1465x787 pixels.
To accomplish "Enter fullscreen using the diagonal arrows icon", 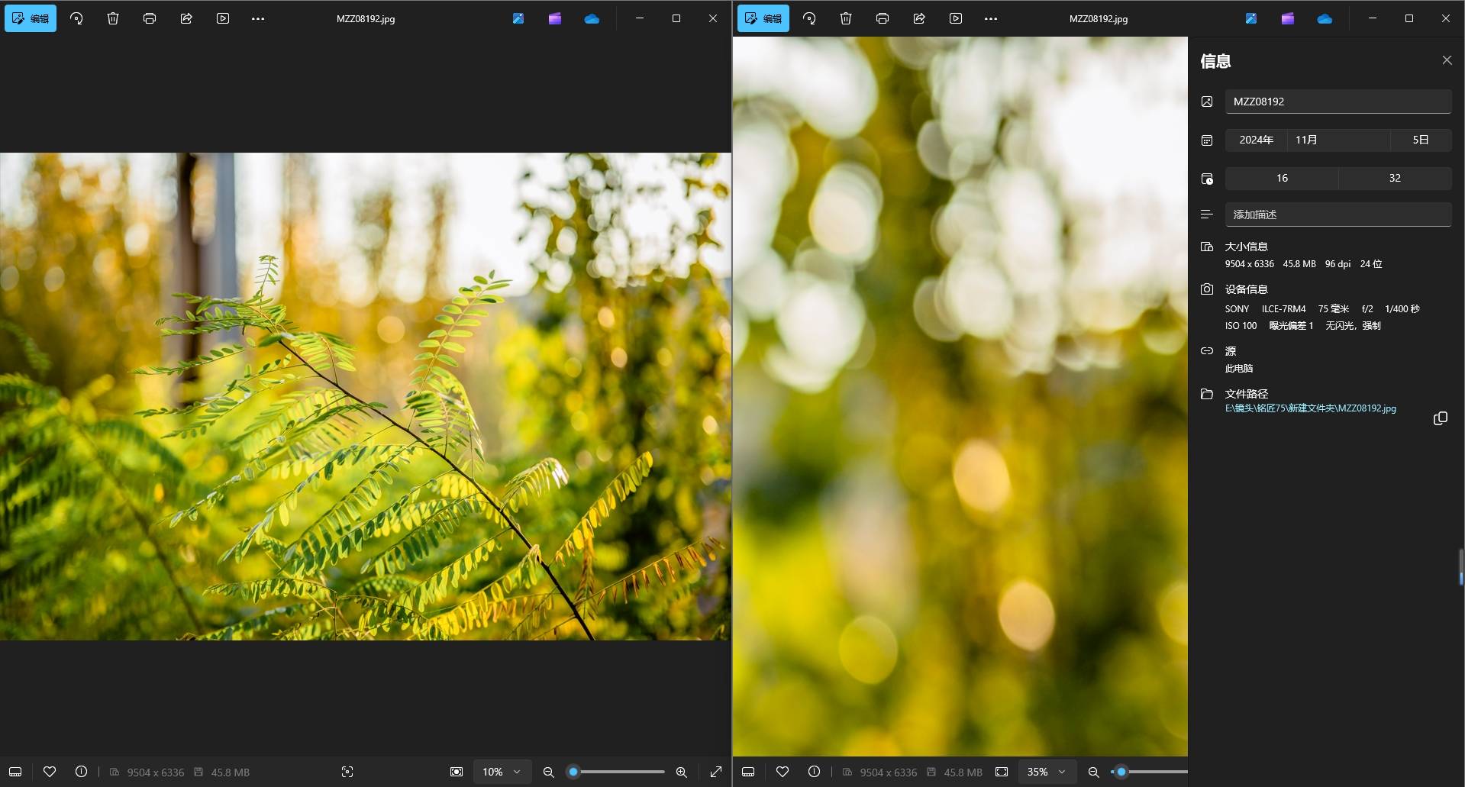I will (x=716, y=772).
